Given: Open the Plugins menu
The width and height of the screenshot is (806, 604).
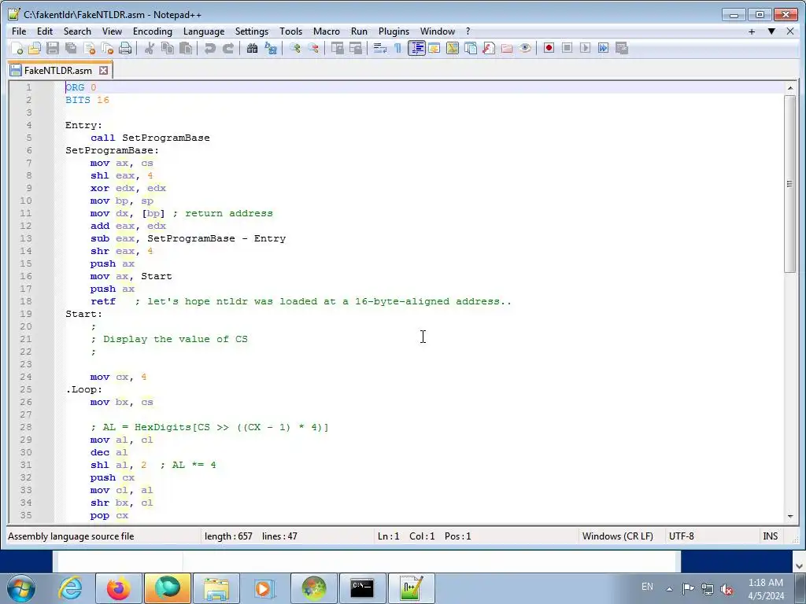Looking at the screenshot, I should coord(394,31).
